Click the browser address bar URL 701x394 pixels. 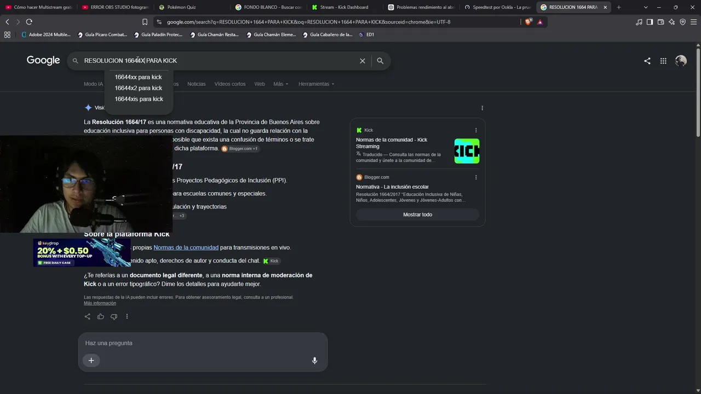[x=308, y=22]
